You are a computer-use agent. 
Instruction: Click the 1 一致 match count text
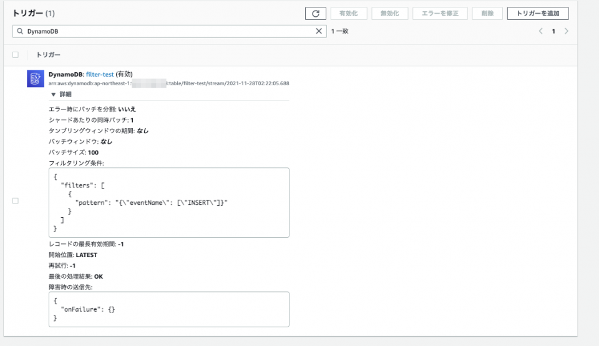coord(339,31)
